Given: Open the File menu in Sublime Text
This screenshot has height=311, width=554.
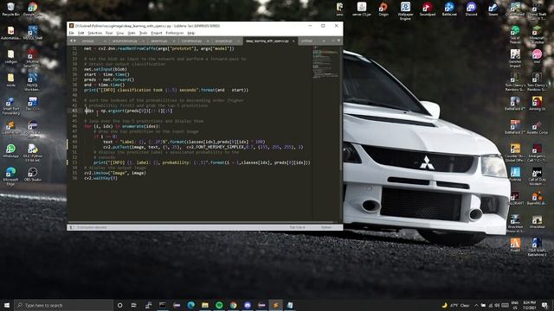Looking at the screenshot, I should click(71, 33).
